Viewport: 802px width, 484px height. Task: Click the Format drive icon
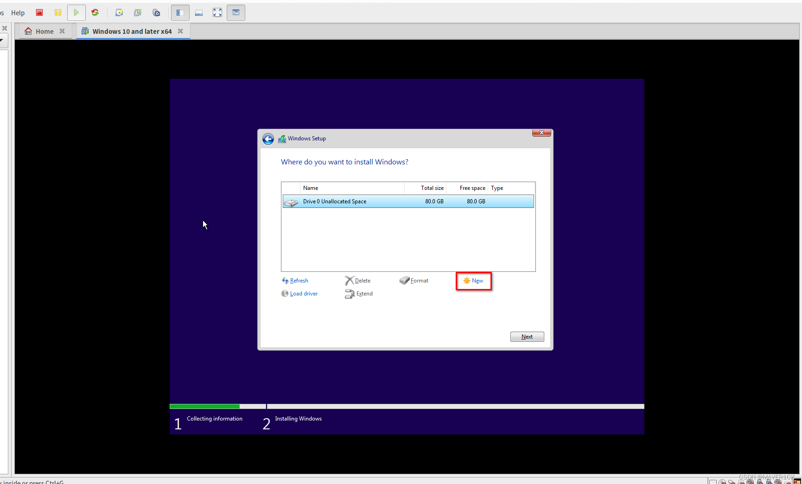[x=404, y=281]
